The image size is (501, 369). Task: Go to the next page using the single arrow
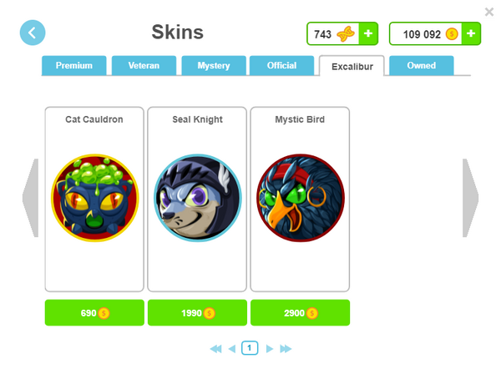(270, 349)
